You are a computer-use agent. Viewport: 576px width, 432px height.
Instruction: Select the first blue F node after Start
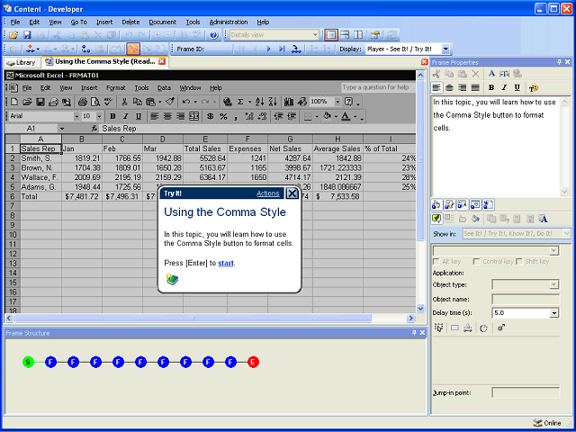tap(50, 362)
